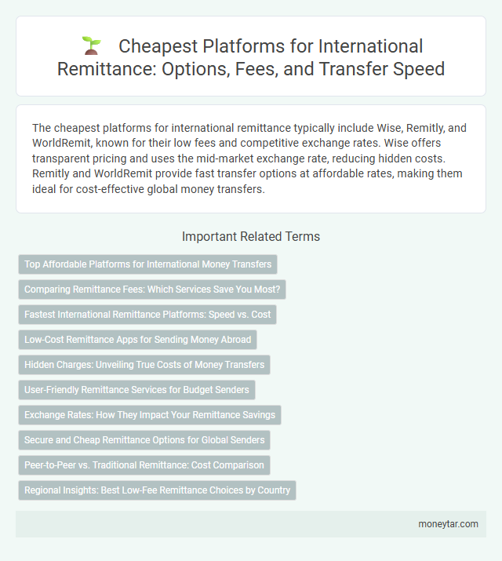Click the Important Related Terms heading
The image size is (502, 561).
(x=251, y=236)
